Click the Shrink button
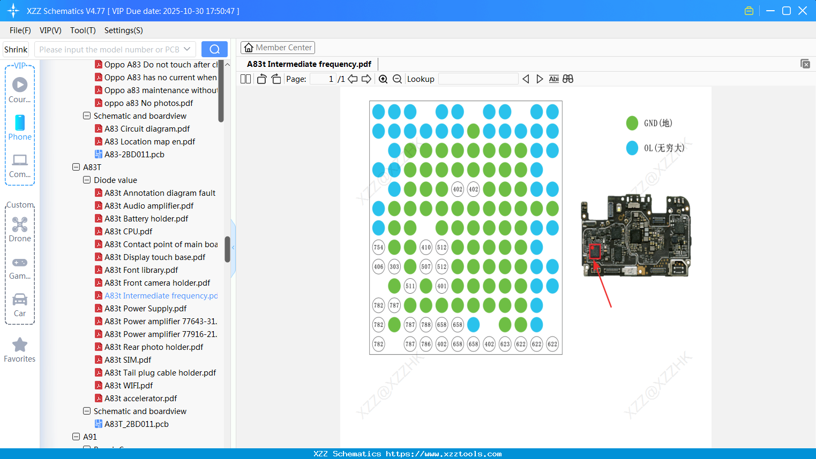 pos(16,49)
